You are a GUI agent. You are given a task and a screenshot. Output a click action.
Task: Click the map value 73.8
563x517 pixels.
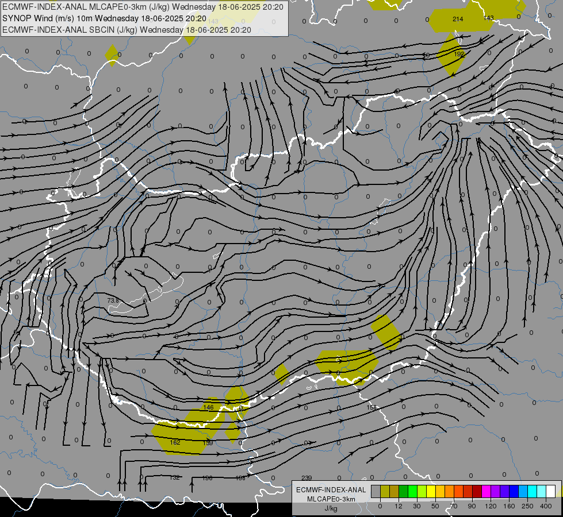tap(113, 300)
